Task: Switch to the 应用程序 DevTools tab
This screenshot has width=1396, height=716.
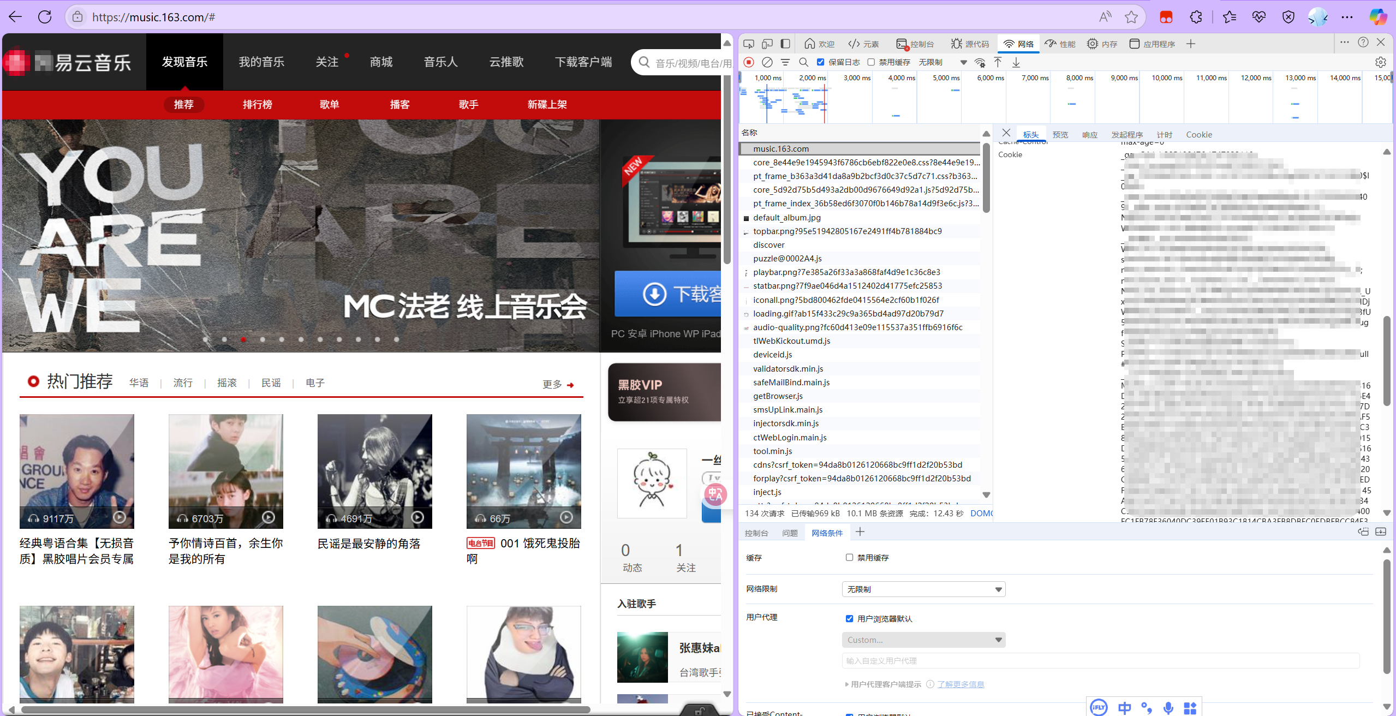Action: point(1152,44)
